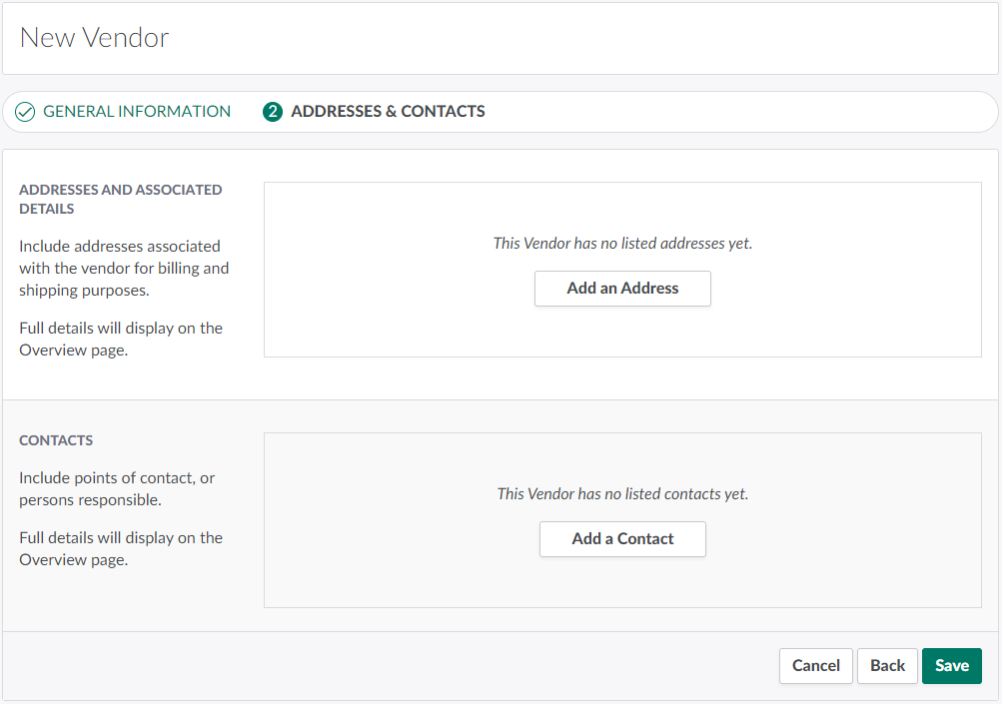Click the Overview page note under addresses
Image resolution: width=1002 pixels, height=704 pixels.
click(120, 339)
